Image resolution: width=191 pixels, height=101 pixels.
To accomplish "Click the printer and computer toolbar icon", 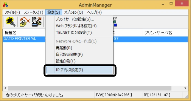I will tap(37, 22).
